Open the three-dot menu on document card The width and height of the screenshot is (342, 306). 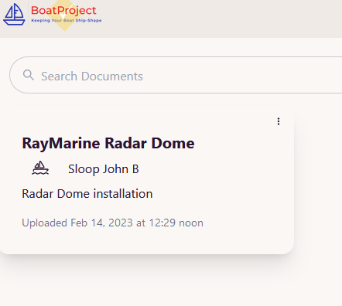tap(279, 121)
